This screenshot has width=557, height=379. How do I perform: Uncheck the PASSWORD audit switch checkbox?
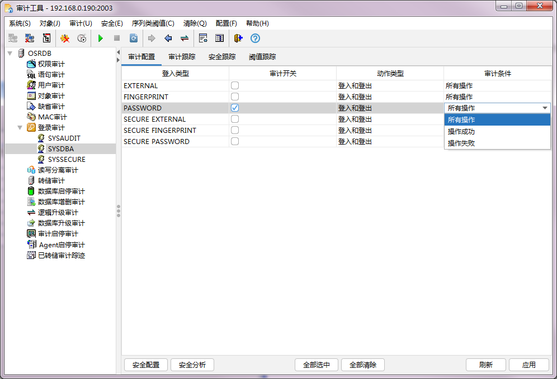coord(235,108)
